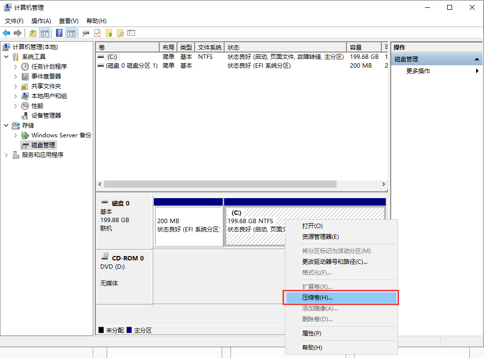Open the 操作(A) menu
The width and height of the screenshot is (484, 358).
click(x=41, y=21)
